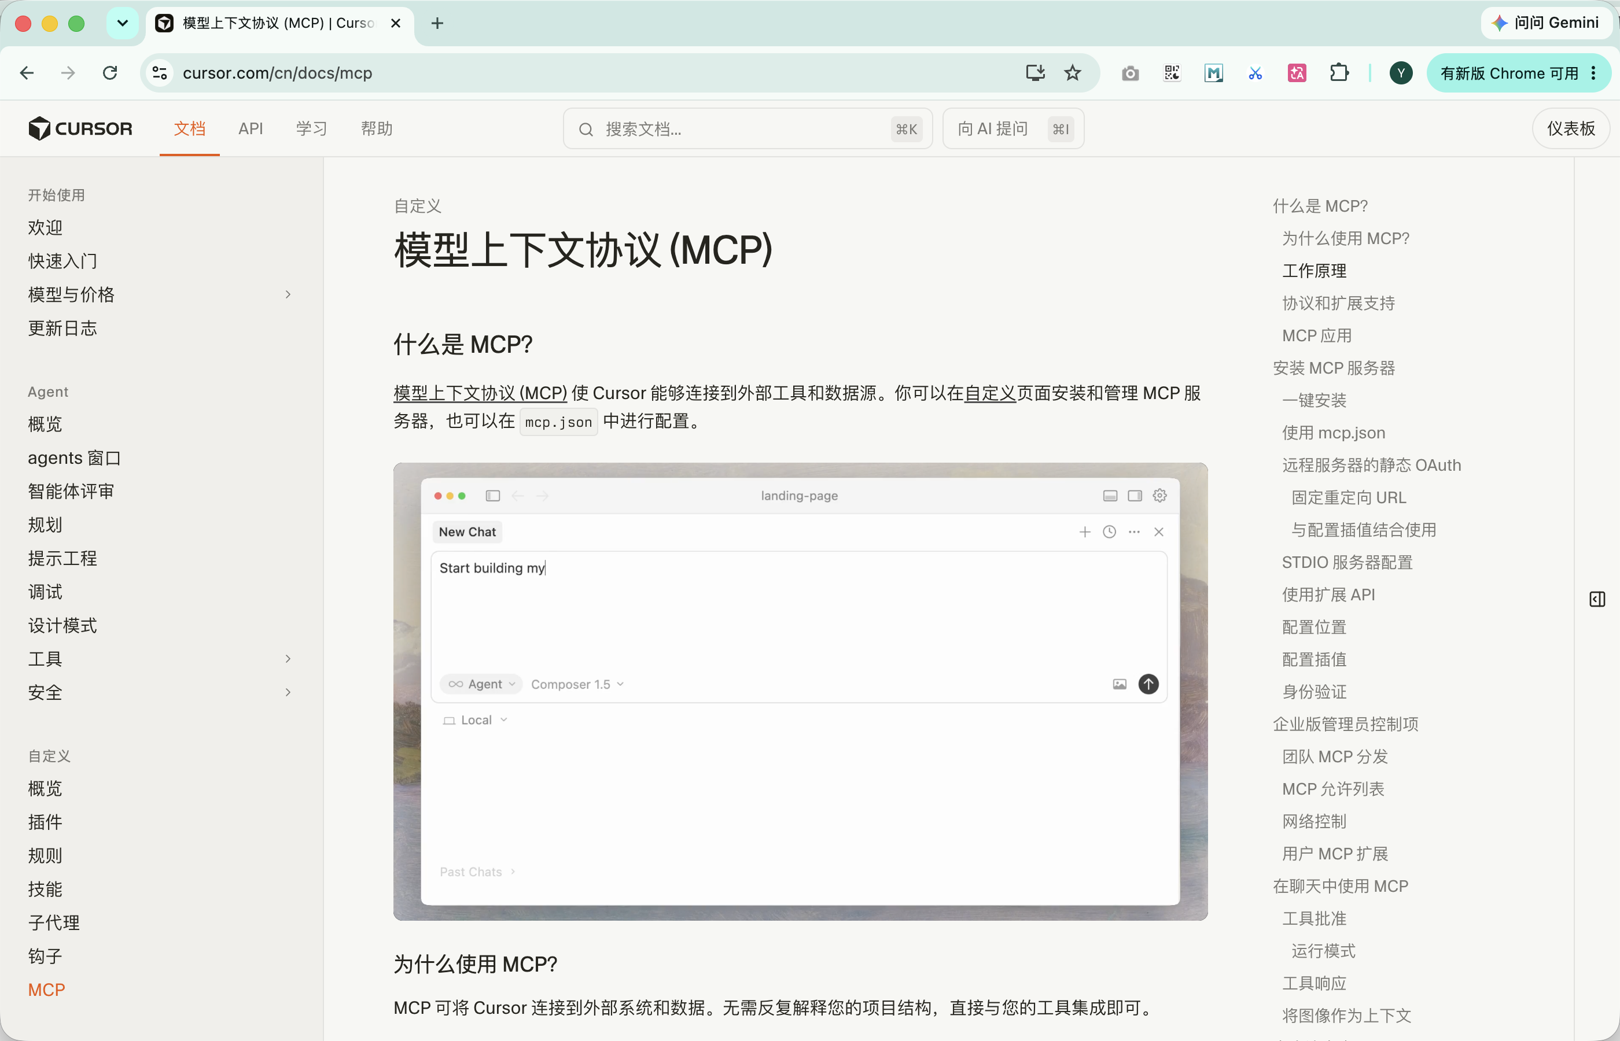Click the sidebar toggle icon in the demo window

tap(493, 496)
